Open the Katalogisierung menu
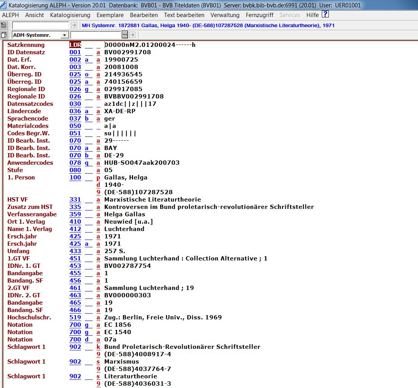Viewport: 418px width, 388px height. coord(70,15)
